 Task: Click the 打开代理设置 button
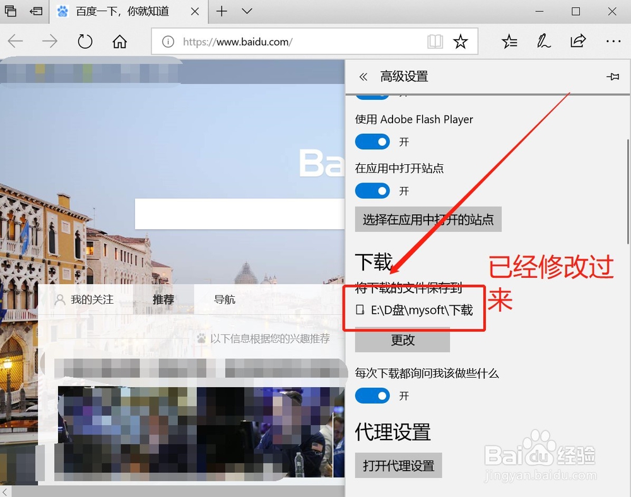click(398, 465)
